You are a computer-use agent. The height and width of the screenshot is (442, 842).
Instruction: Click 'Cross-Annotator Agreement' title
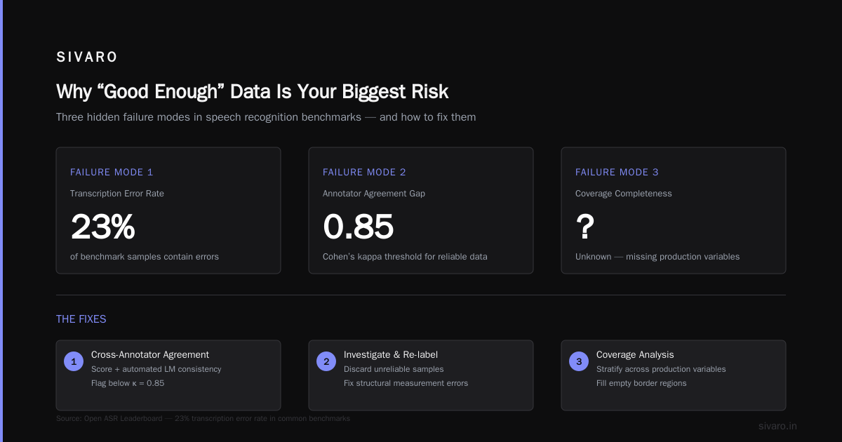[150, 355]
